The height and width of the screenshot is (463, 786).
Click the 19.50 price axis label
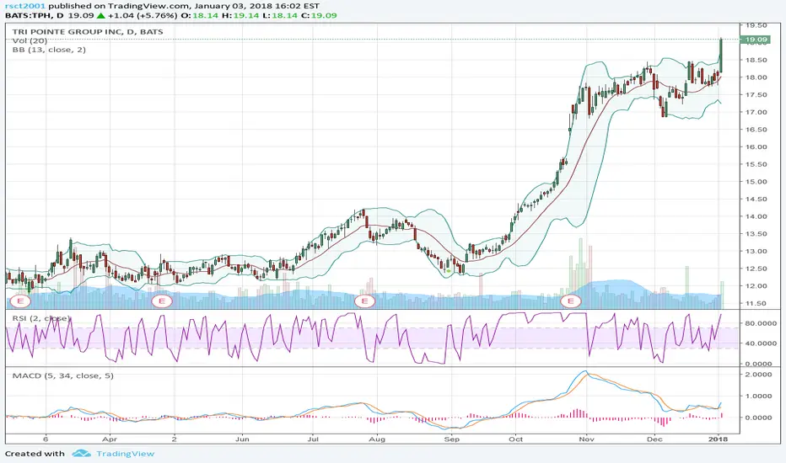pos(756,25)
